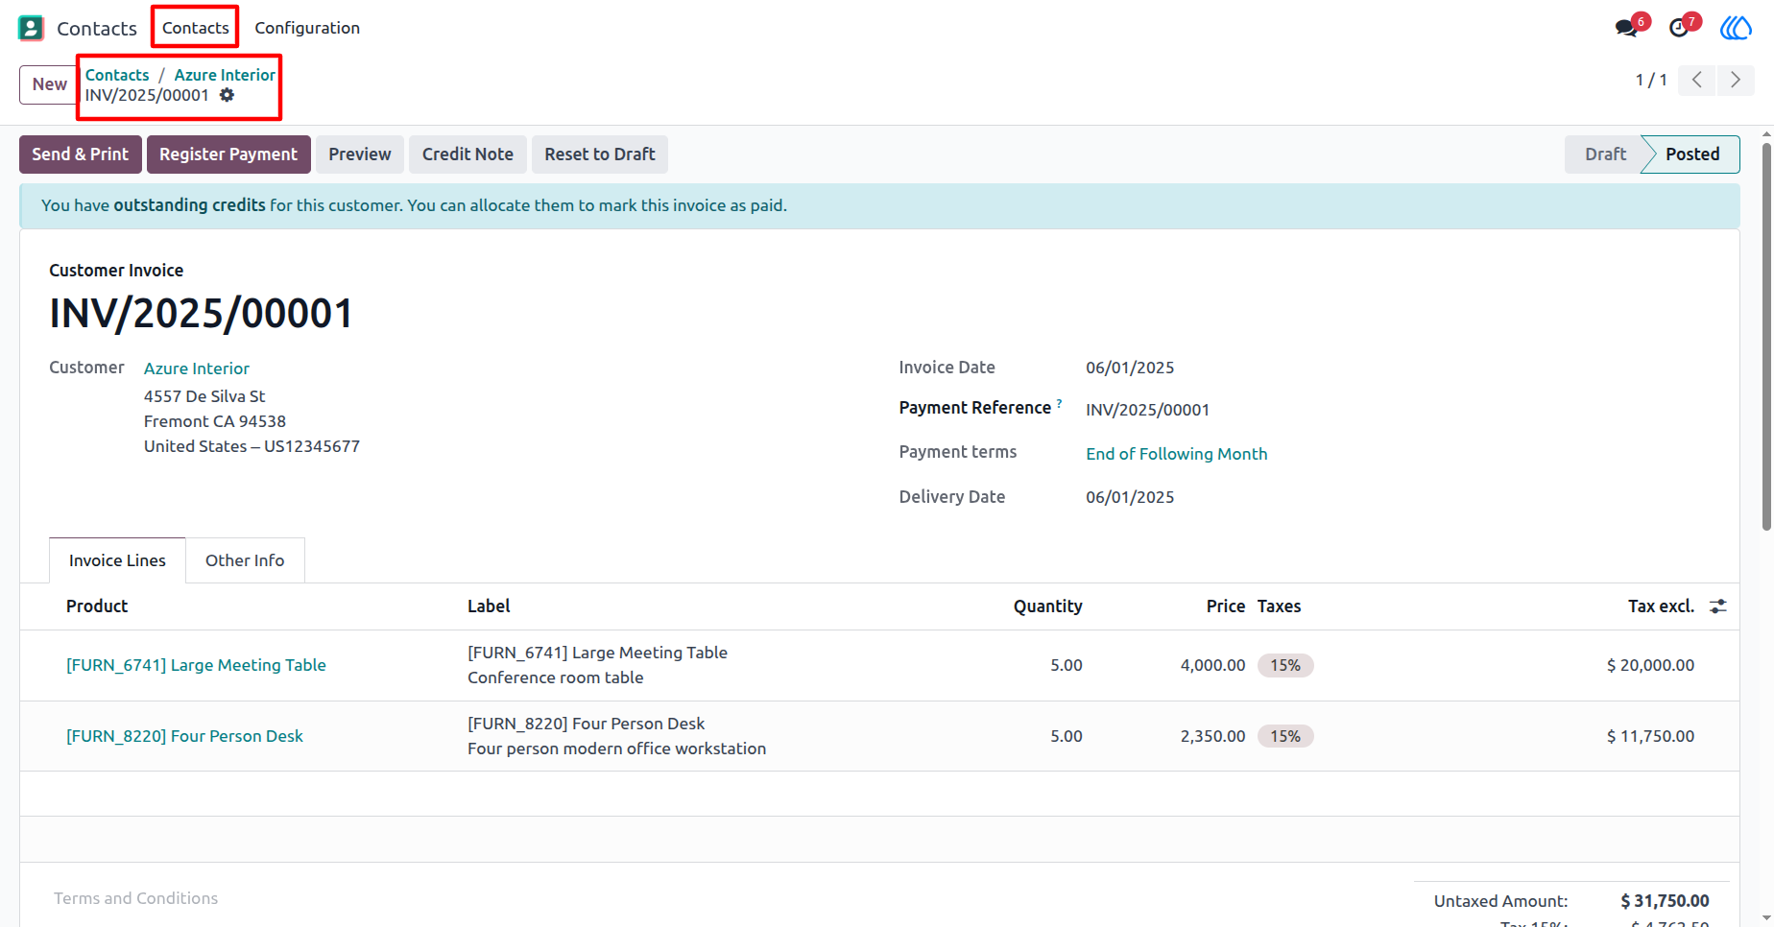The height and width of the screenshot is (927, 1774).
Task: Click the New button
Action: click(x=49, y=84)
